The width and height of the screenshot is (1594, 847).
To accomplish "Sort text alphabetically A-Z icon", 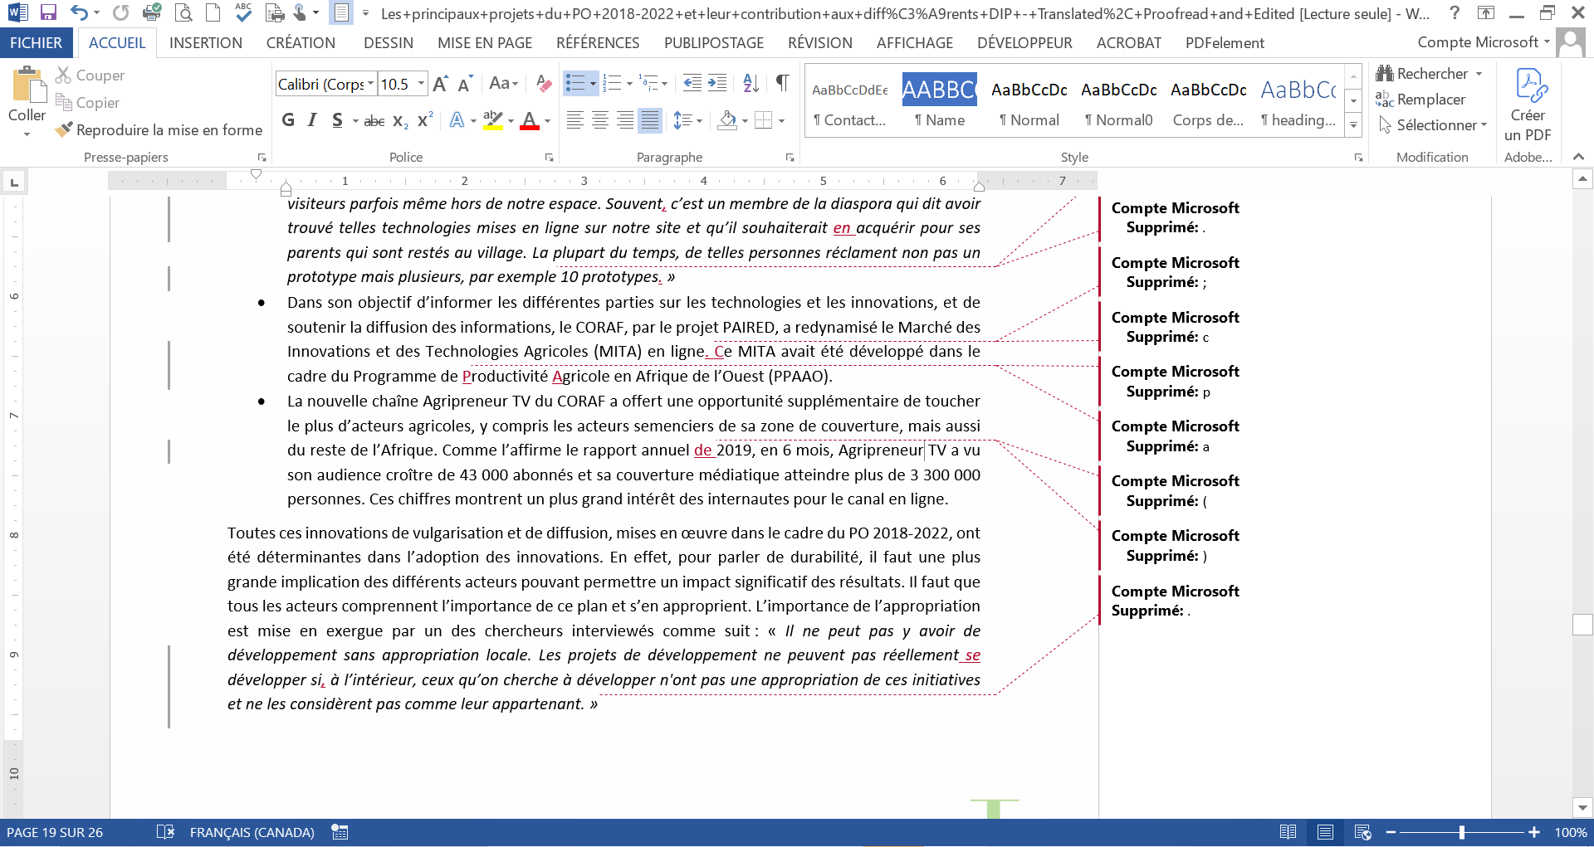I will 751,83.
